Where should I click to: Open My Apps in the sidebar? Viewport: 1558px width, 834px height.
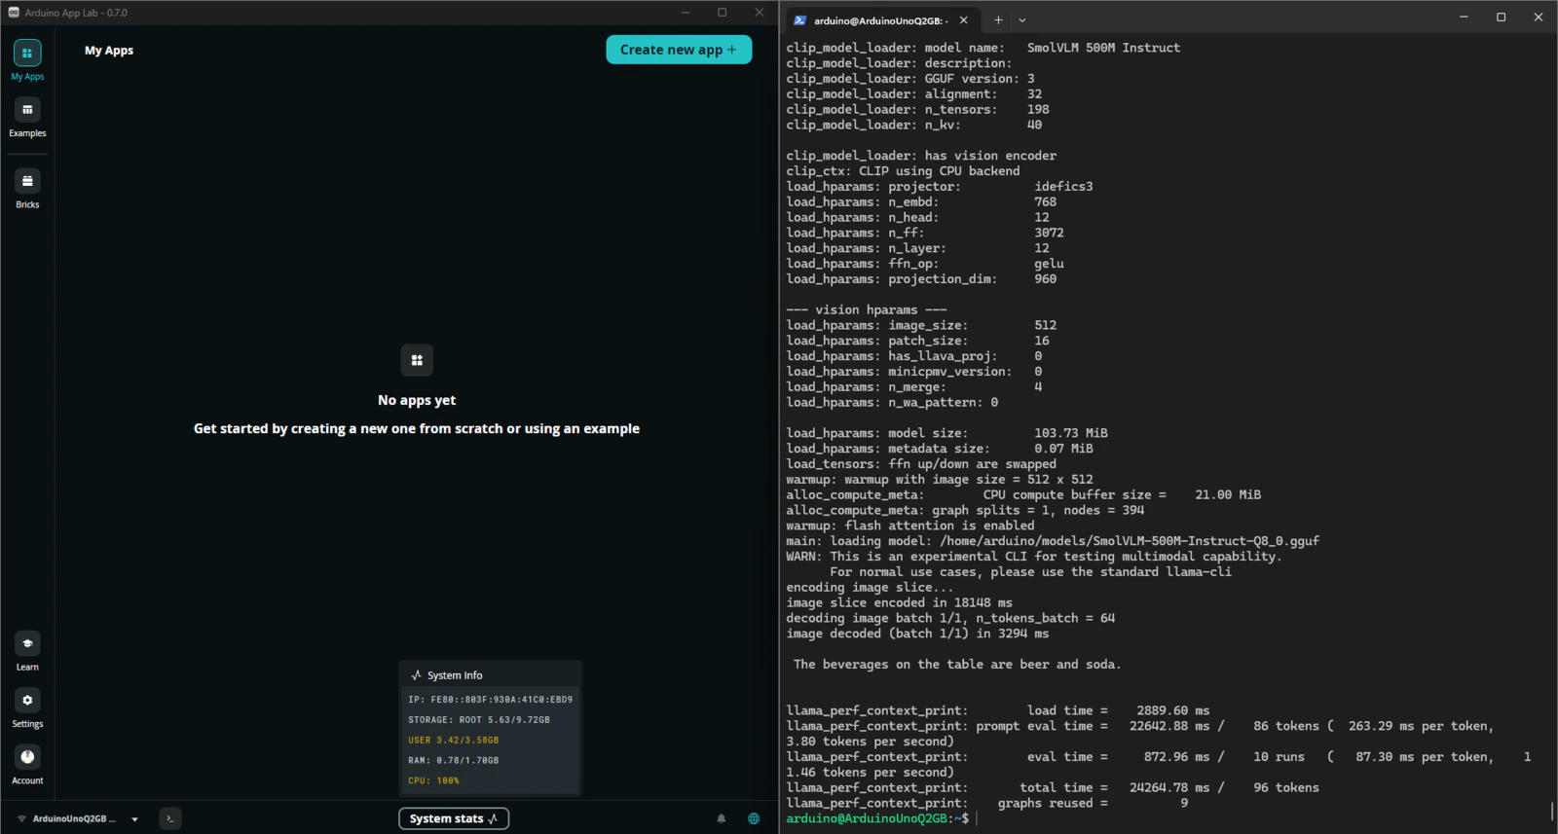click(27, 60)
